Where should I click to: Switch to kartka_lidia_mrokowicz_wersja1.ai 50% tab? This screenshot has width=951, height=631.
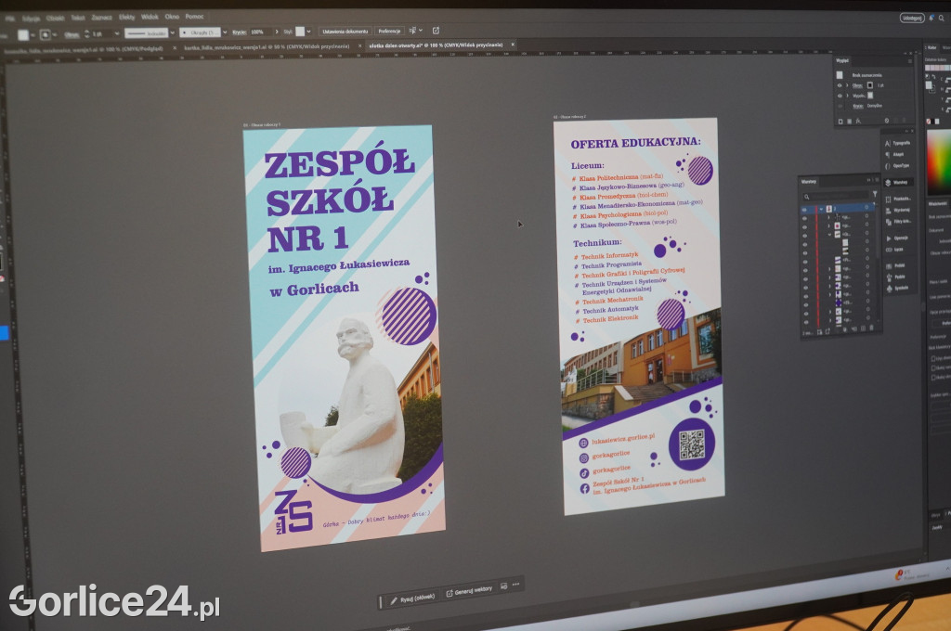tap(267, 46)
